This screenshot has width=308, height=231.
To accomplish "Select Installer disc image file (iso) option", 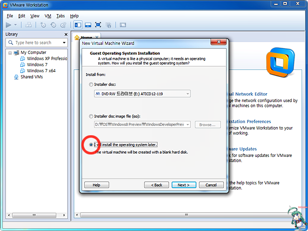I will 91,116.
